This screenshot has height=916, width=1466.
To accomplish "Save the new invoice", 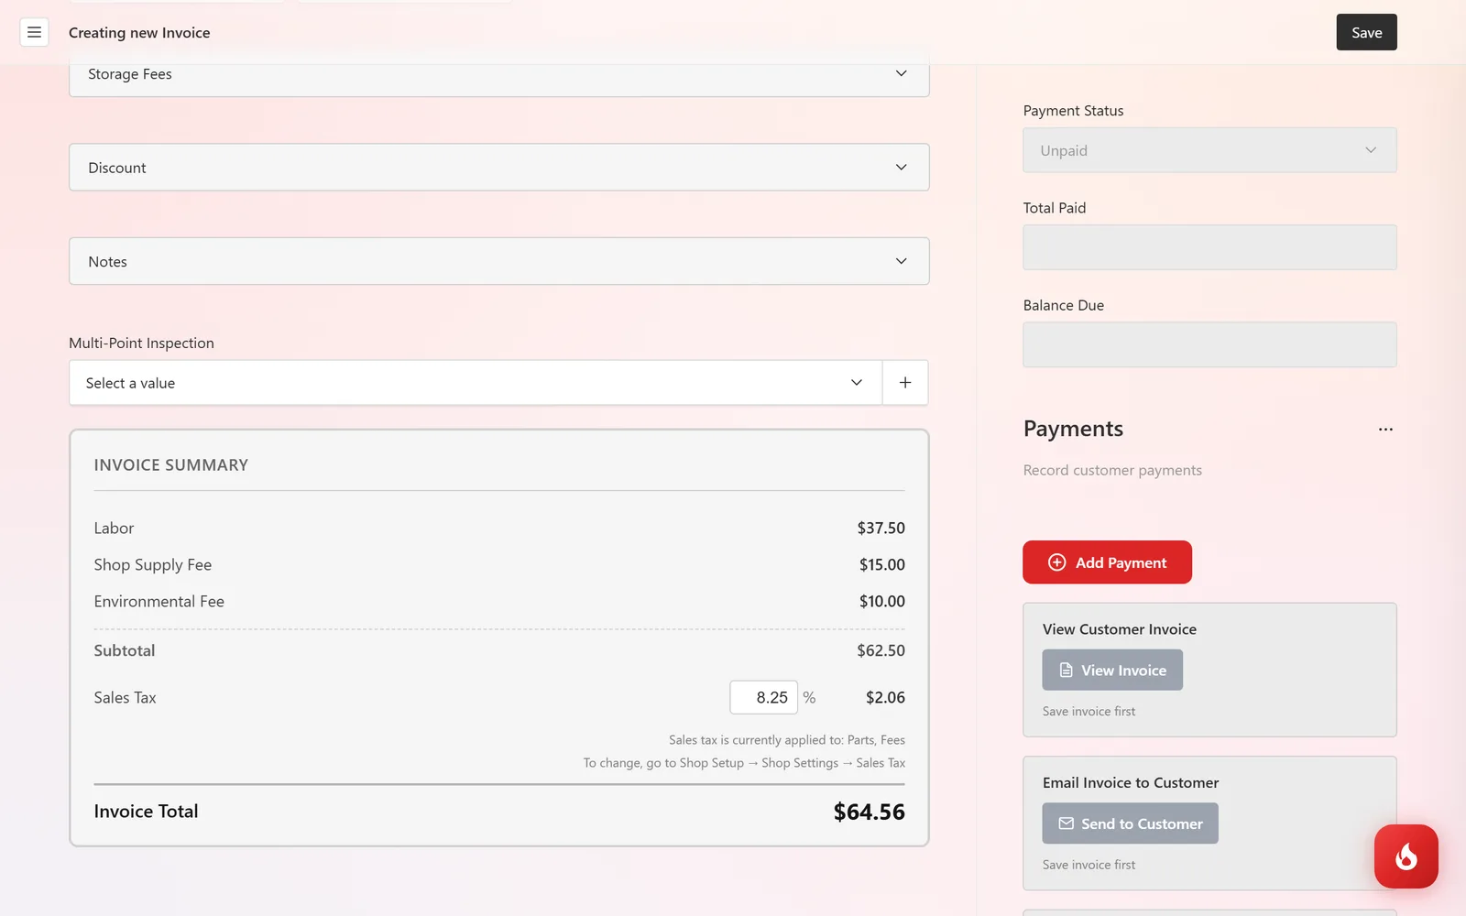I will [x=1366, y=32].
